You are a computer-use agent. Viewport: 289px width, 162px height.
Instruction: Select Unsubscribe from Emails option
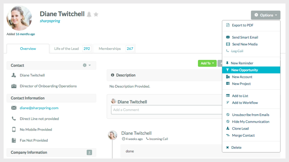pos(251,115)
